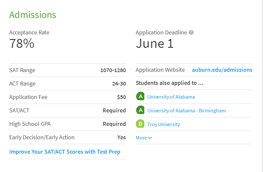Click the Early Decision/Early Action row label
The width and height of the screenshot is (263, 172).
click(x=42, y=137)
